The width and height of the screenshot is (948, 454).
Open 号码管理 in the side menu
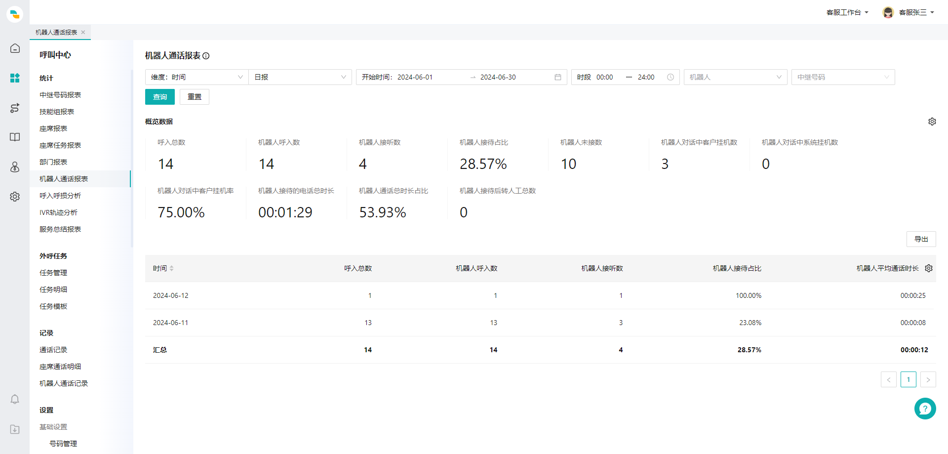point(63,444)
